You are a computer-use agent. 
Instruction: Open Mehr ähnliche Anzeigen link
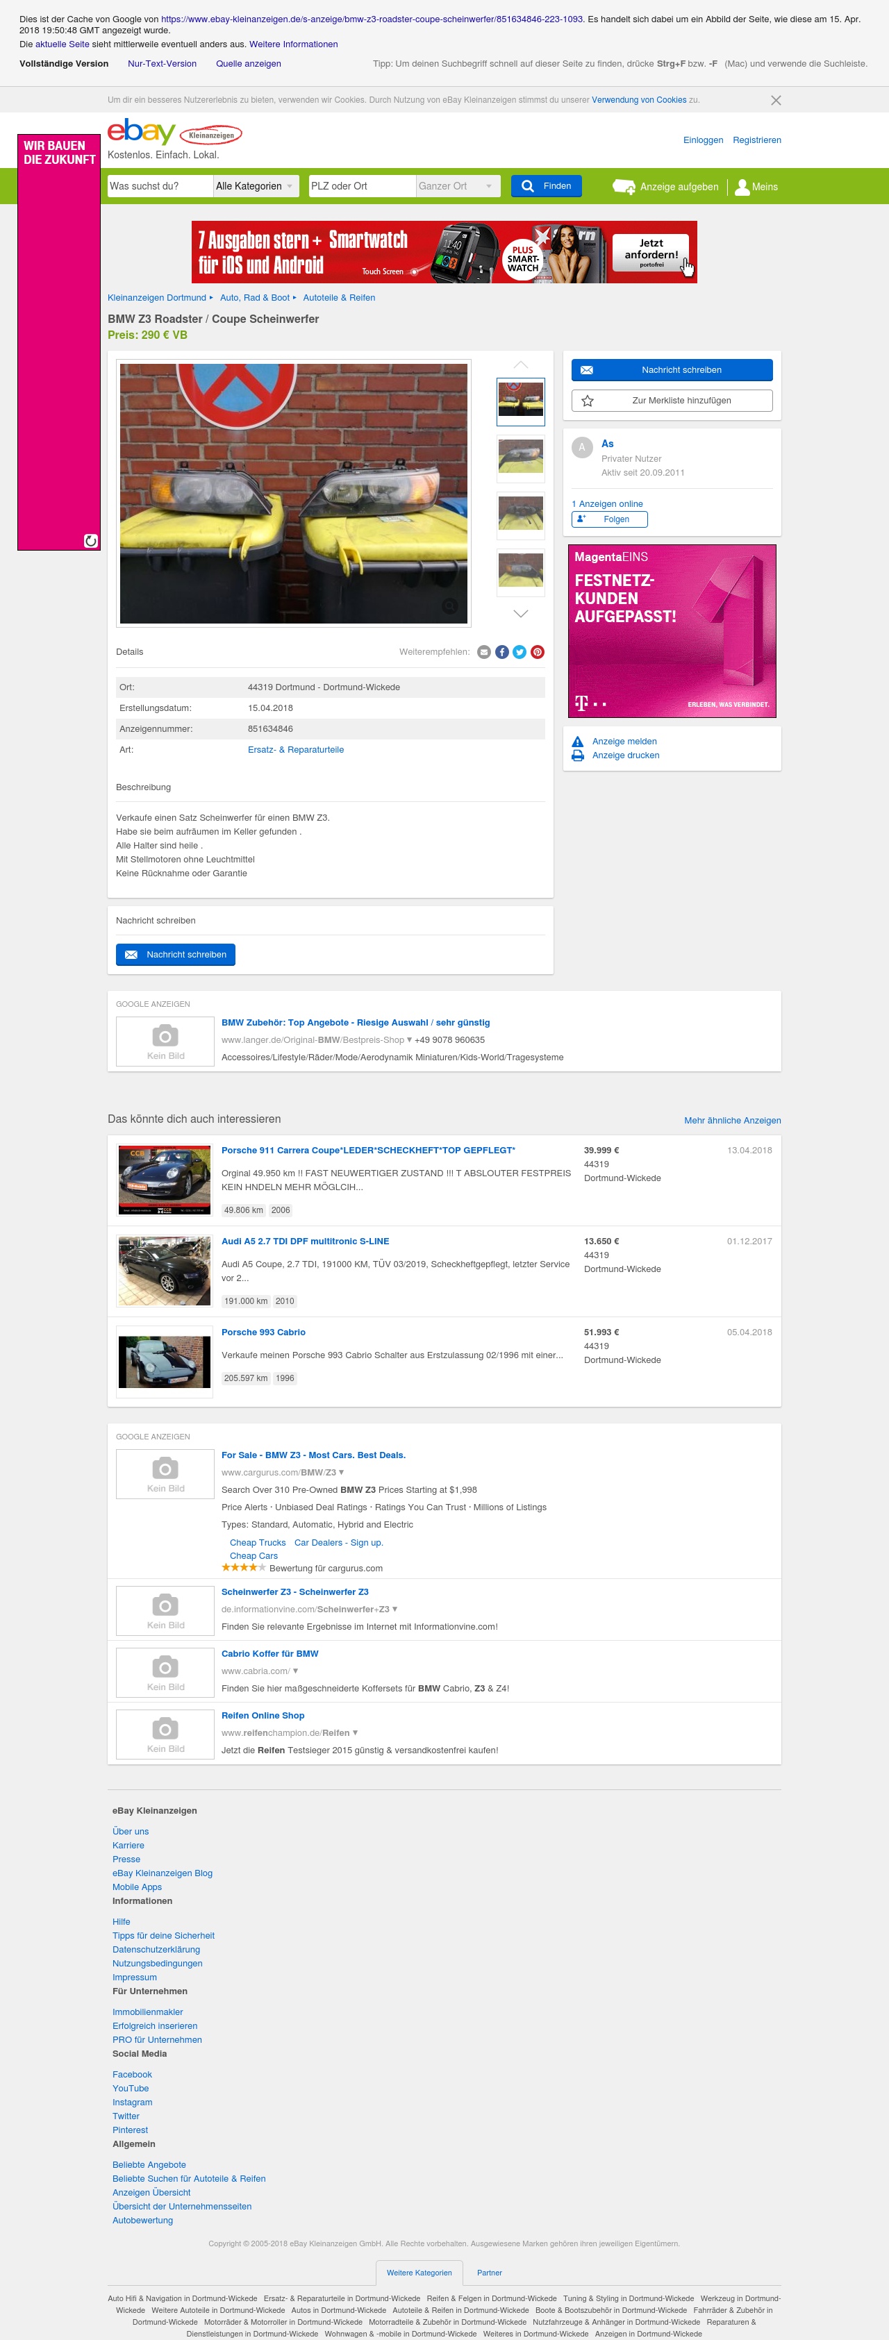[x=733, y=1121]
